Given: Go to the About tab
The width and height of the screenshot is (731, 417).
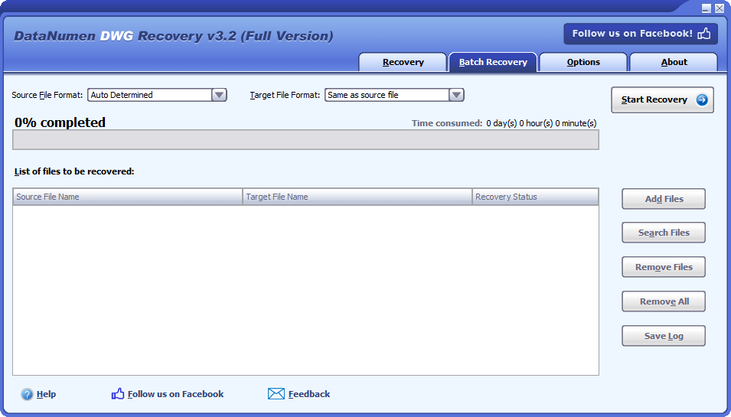Looking at the screenshot, I should (x=674, y=62).
